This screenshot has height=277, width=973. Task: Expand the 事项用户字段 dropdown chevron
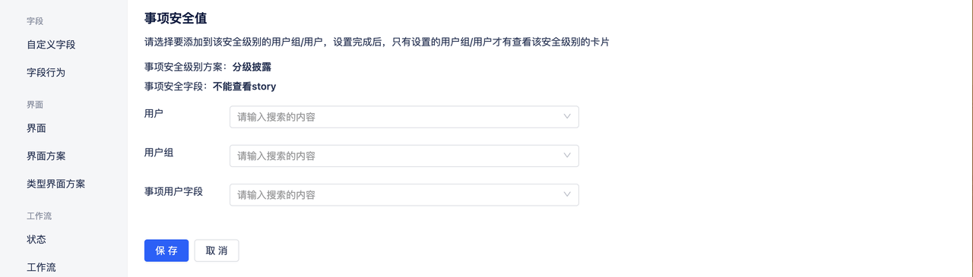(567, 194)
